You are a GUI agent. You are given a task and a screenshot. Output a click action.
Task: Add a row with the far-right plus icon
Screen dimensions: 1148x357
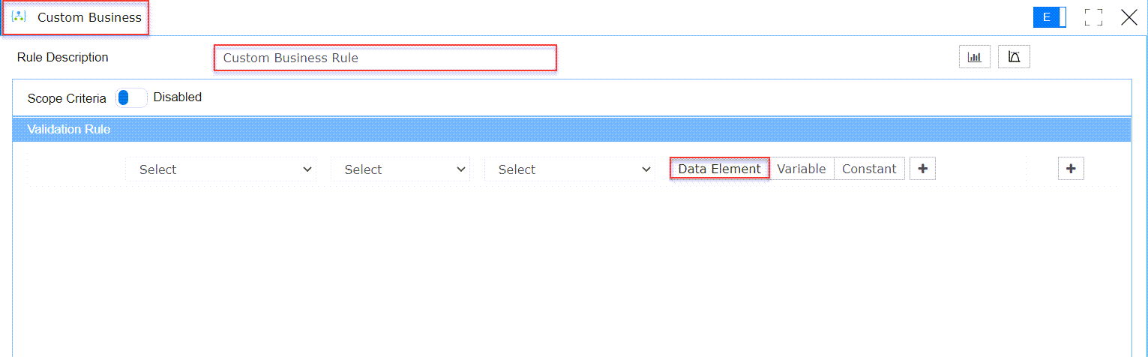pyautogui.click(x=1071, y=169)
